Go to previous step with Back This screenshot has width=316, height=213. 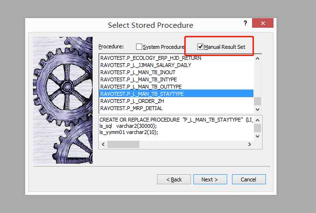174,179
